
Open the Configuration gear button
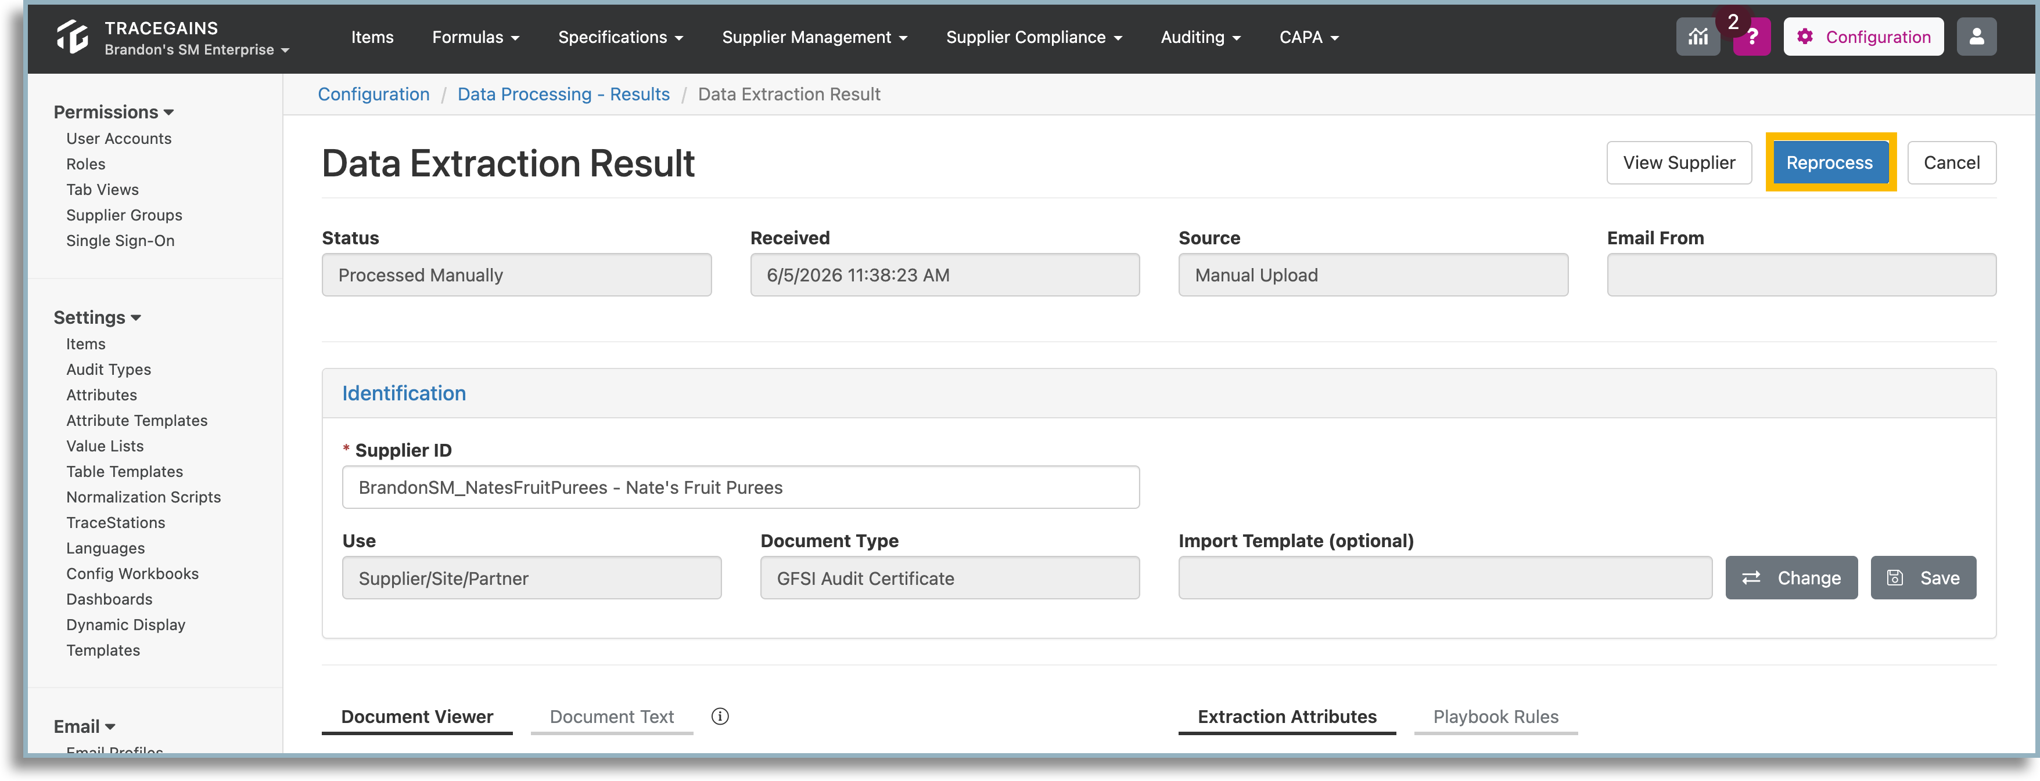[1863, 37]
